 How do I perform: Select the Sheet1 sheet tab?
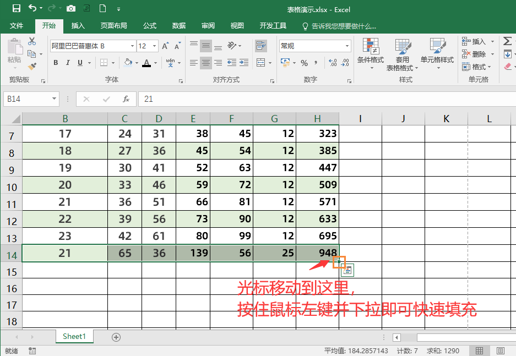click(x=74, y=336)
